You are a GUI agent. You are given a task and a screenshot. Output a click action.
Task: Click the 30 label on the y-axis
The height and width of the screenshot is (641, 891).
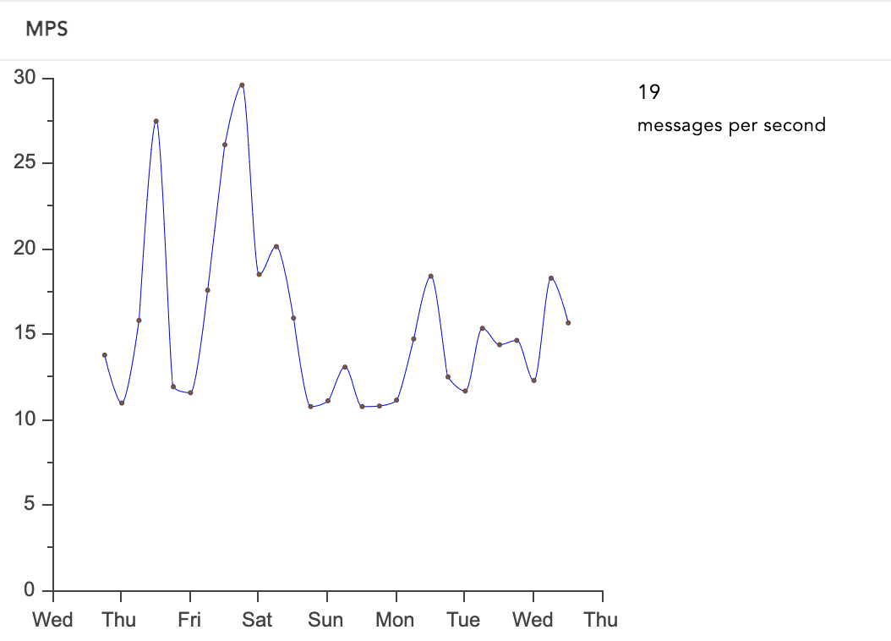(25, 78)
